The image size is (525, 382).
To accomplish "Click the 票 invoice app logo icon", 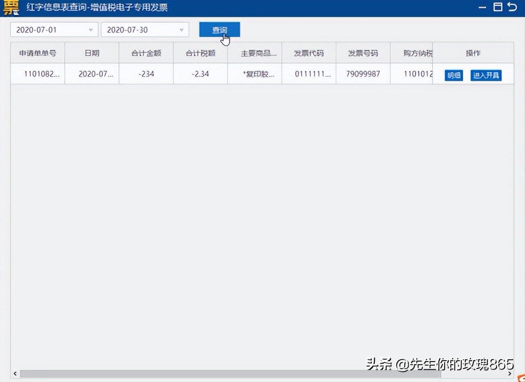I will point(10,7).
